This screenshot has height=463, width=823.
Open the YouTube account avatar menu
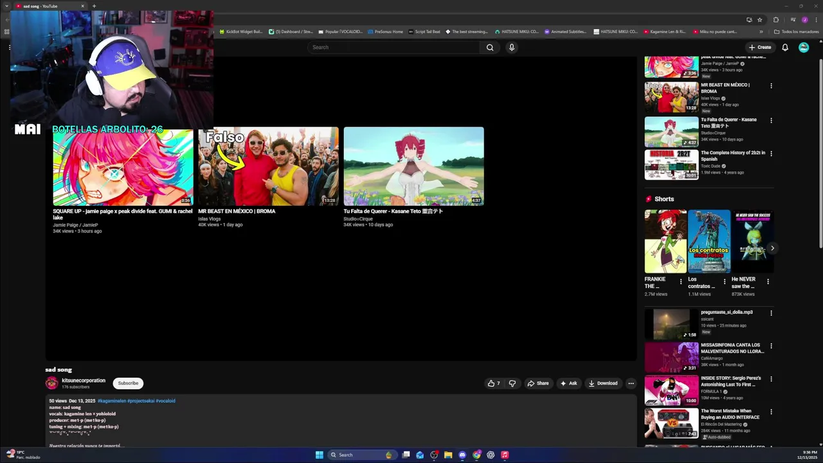click(x=804, y=47)
